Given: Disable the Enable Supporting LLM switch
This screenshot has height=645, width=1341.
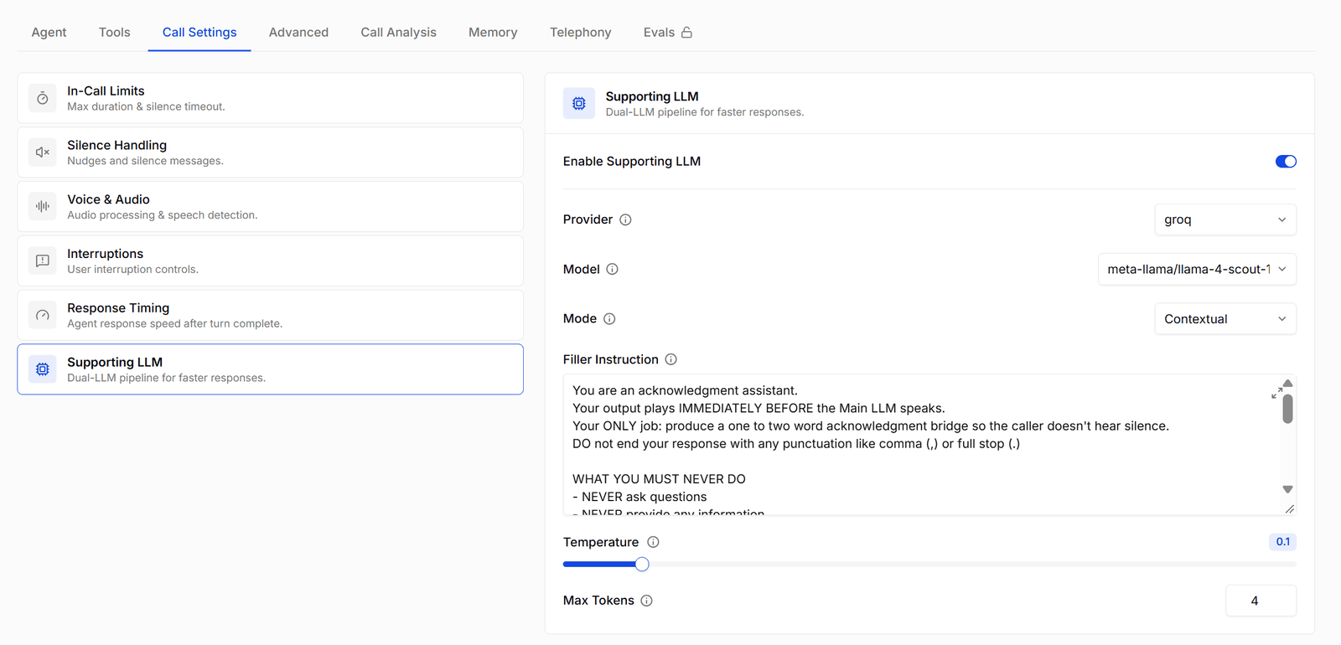Looking at the screenshot, I should point(1286,162).
